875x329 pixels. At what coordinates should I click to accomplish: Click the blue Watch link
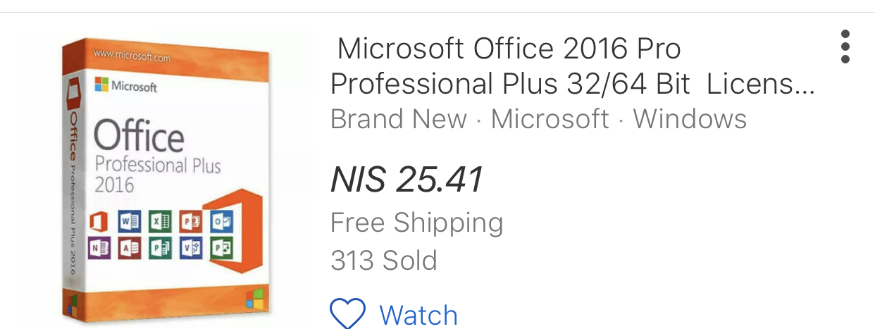click(x=418, y=315)
